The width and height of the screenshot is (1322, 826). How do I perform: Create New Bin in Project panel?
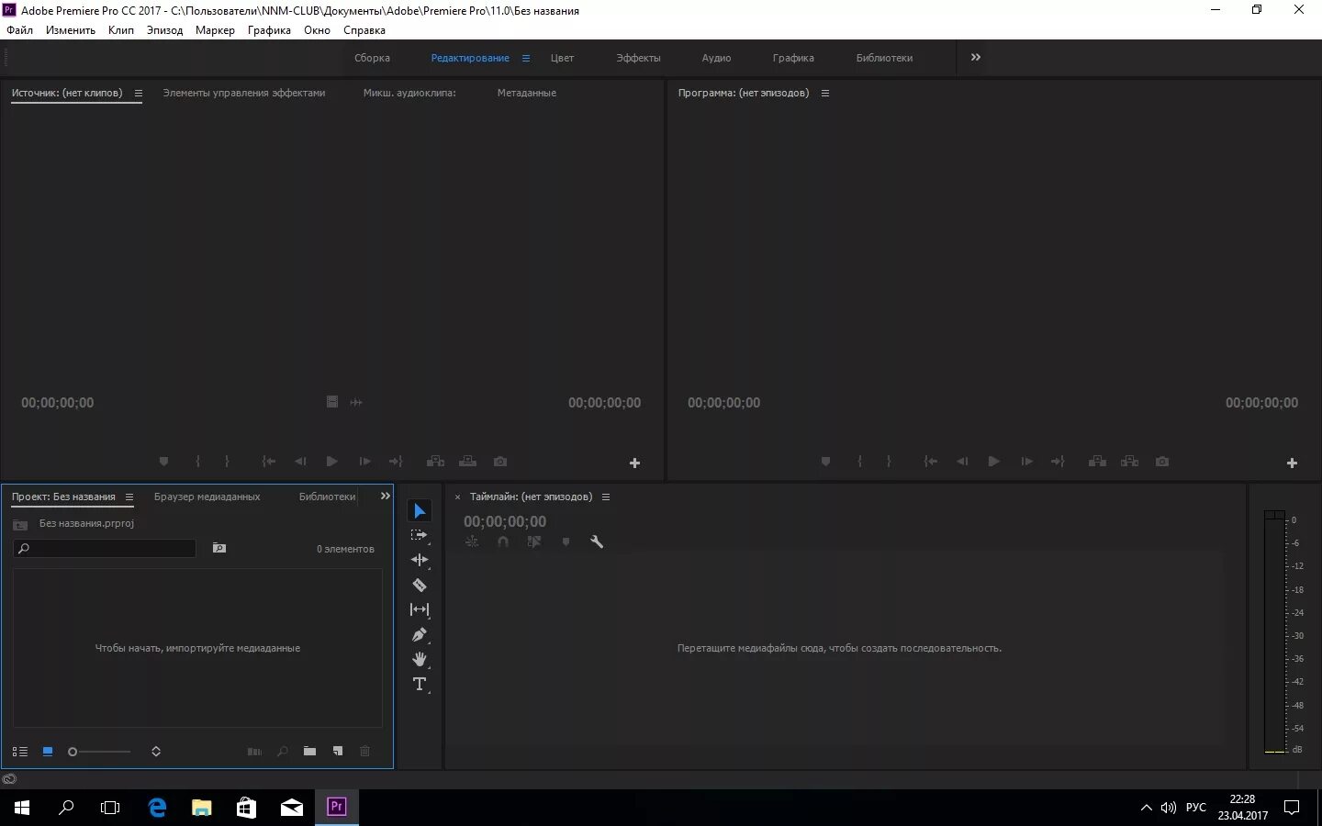pos(310,752)
